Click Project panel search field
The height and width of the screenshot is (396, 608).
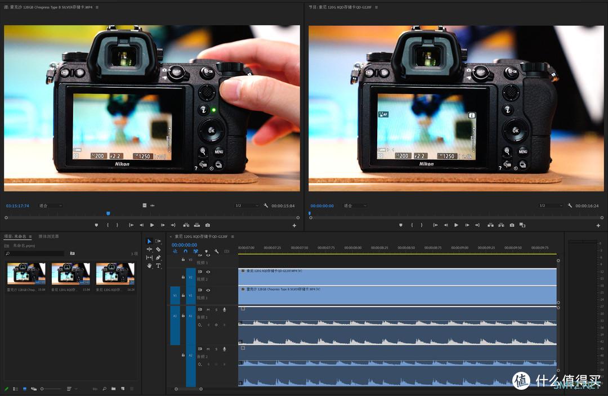(x=34, y=254)
